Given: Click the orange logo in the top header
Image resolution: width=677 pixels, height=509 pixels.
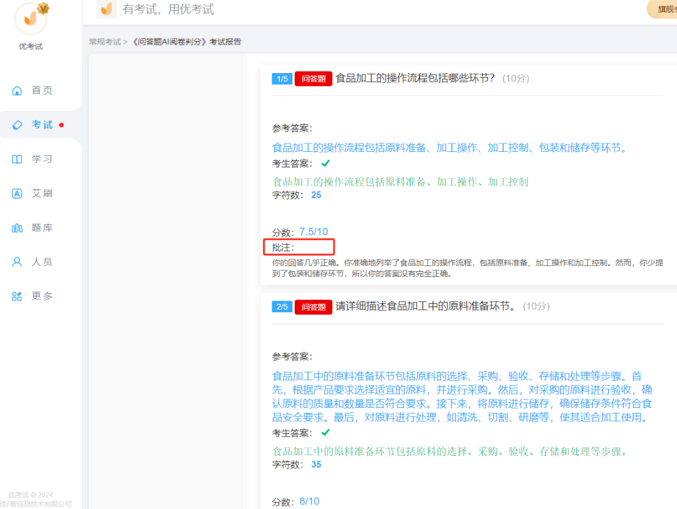Looking at the screenshot, I should pos(106,10).
